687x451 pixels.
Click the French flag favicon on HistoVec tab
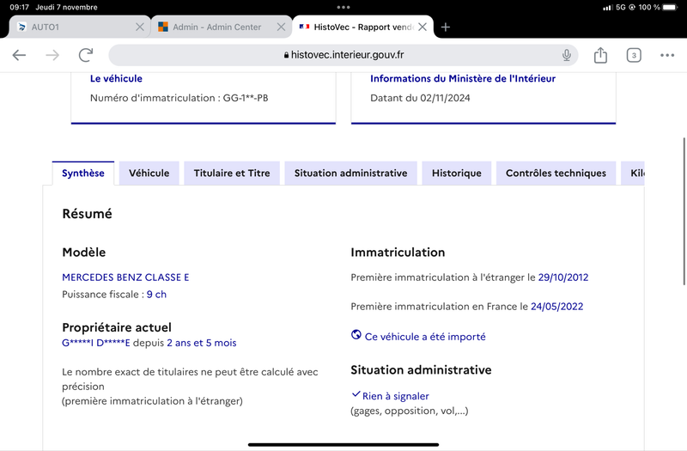click(x=304, y=27)
